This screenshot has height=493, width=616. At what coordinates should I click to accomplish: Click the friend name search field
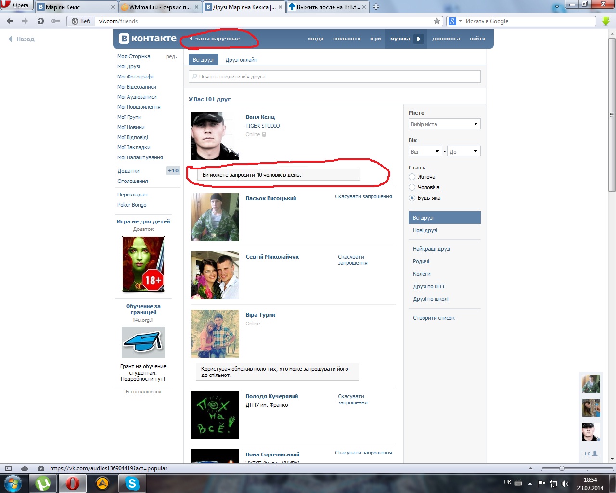pos(334,77)
